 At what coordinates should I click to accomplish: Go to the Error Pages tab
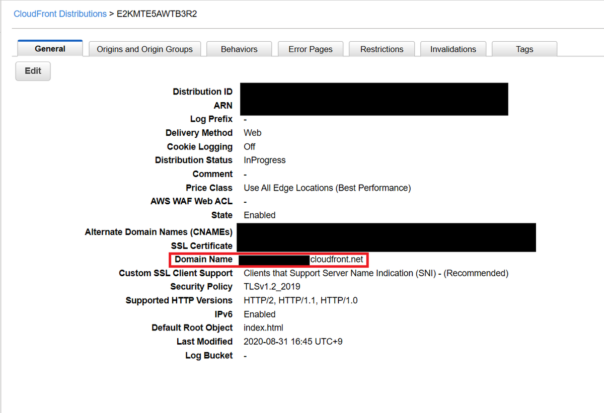click(x=311, y=49)
